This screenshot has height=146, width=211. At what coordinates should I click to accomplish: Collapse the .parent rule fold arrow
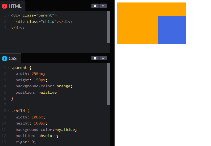click(9, 68)
